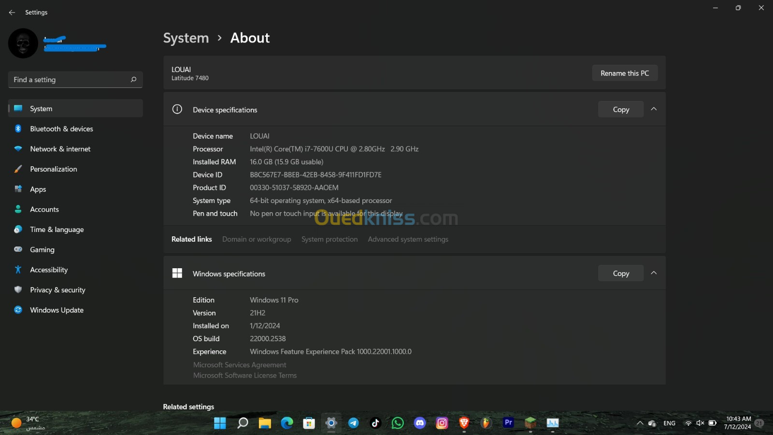This screenshot has width=773, height=435.
Task: Open TikTok from the taskbar
Action: click(x=375, y=423)
